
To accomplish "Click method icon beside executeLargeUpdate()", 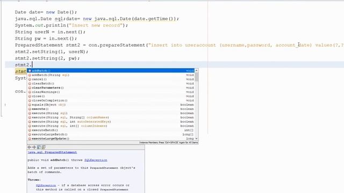I will (30, 139).
